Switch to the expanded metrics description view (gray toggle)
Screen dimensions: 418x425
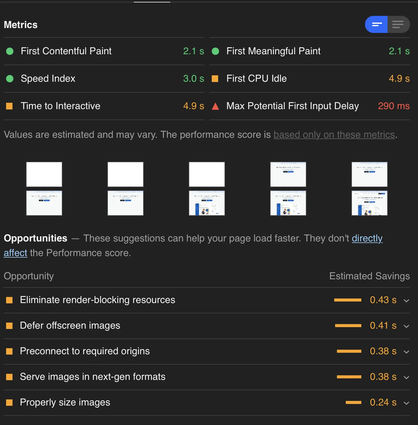click(399, 24)
